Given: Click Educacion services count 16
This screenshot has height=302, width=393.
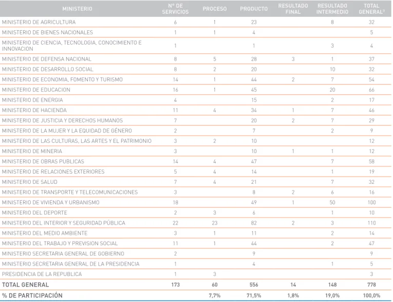Looking at the screenshot, I should (x=175, y=90).
